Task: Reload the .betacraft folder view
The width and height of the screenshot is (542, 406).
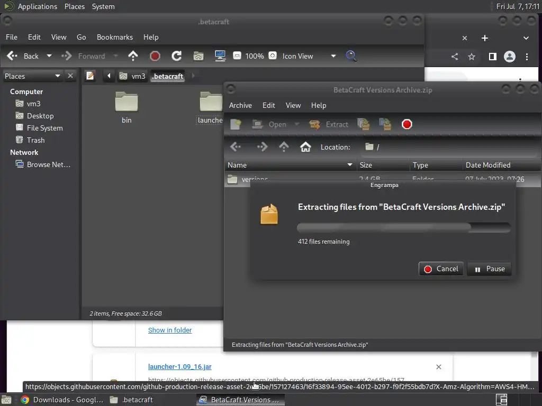Action: click(x=177, y=56)
